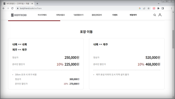Open the Extensions puzzle icon
Image resolution: width=175 pixels, height=99 pixels.
coord(158,8)
